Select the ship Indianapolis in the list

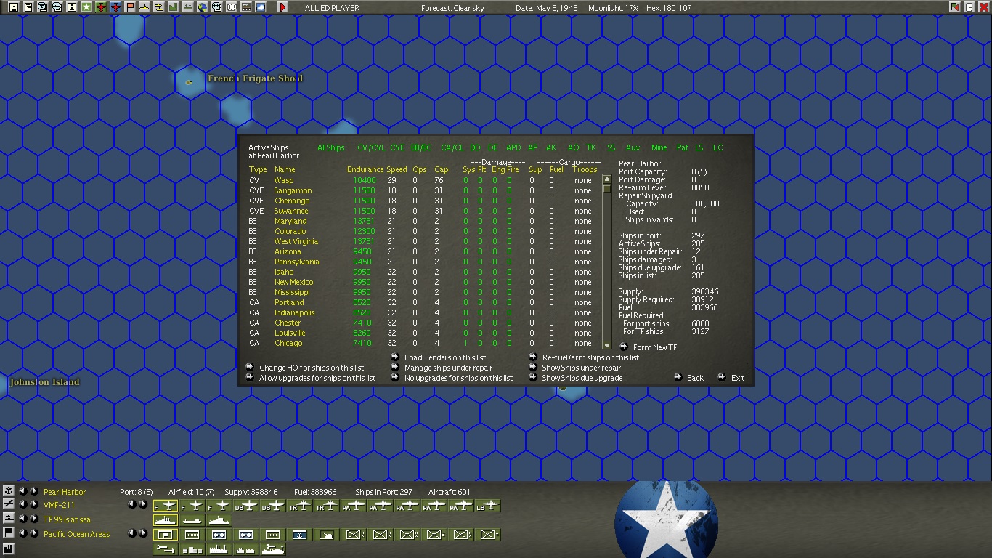(294, 312)
